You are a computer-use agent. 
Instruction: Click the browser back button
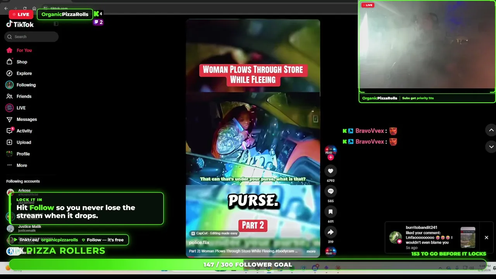coord(6,8)
